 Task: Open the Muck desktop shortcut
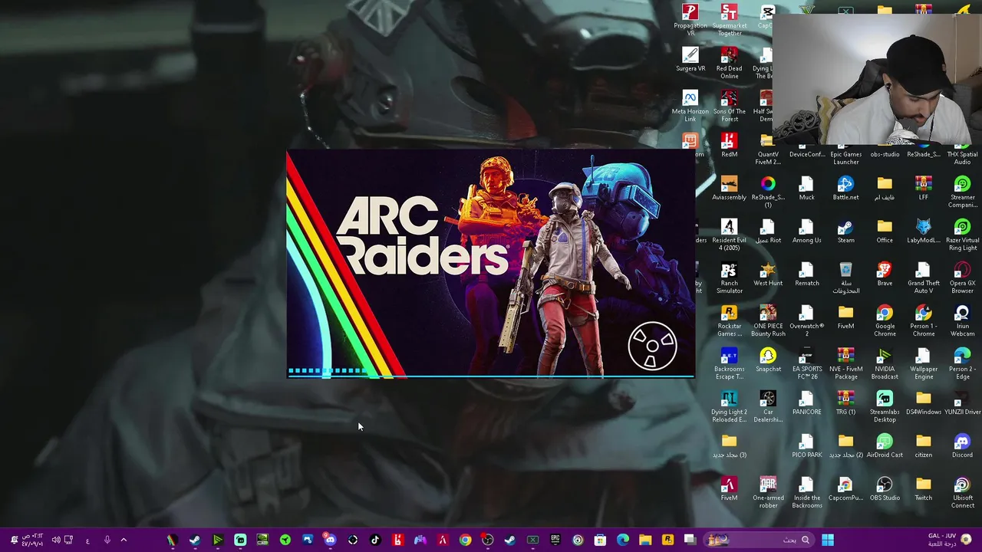click(x=806, y=189)
